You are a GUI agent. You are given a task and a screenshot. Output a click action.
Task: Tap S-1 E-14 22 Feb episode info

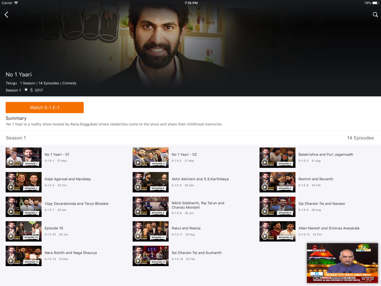(184, 259)
